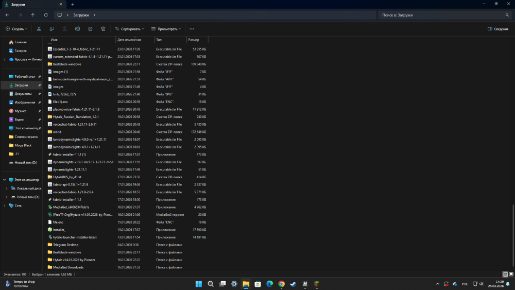515x290 pixels.
Task: Go back with the left arrow
Action: 7,15
